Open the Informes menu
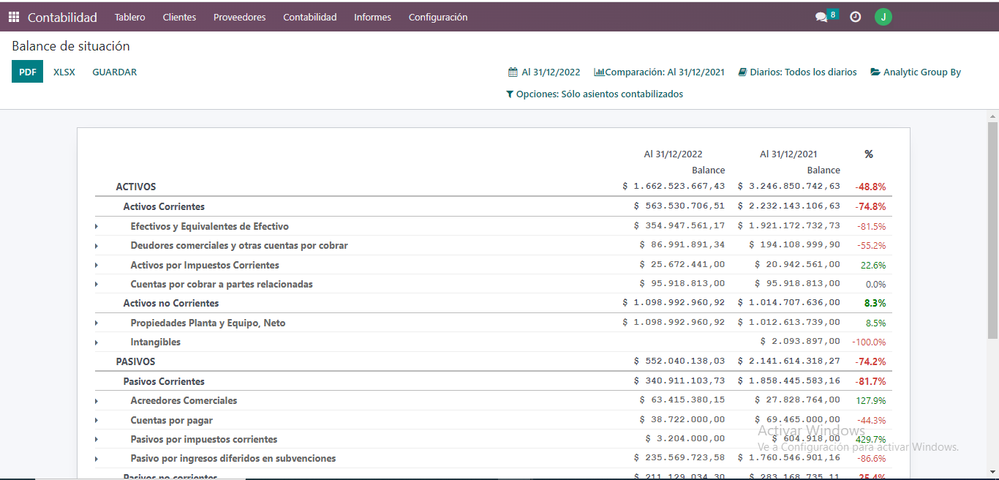Image resolution: width=999 pixels, height=480 pixels. [372, 17]
